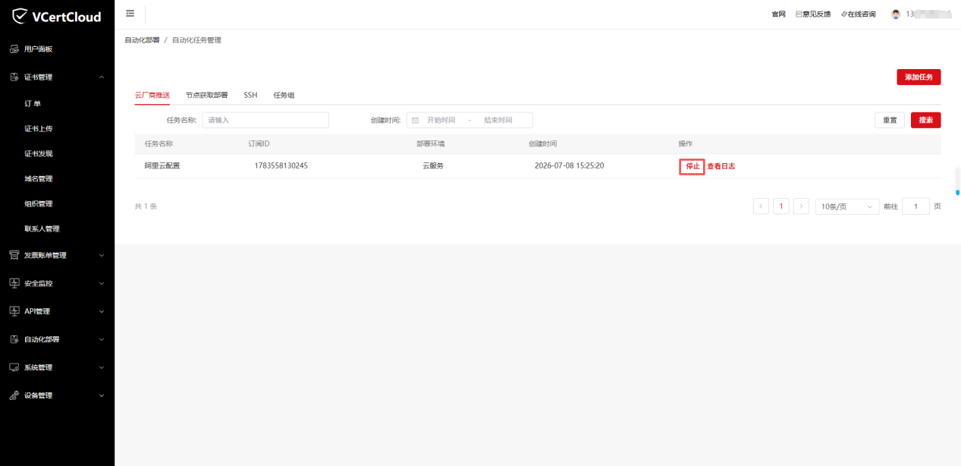Screen dimensions: 961x466
Task: Go to previous page arrow
Action: [762, 206]
